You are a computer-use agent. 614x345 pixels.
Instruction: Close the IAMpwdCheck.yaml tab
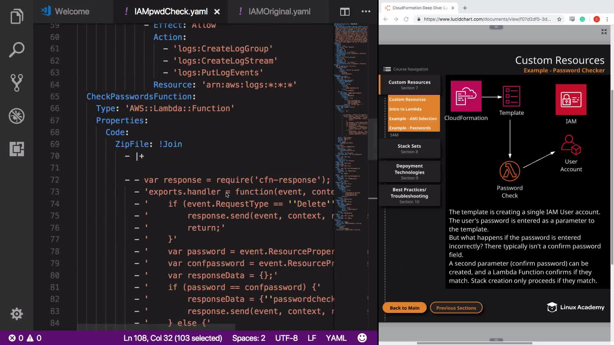coord(217,12)
